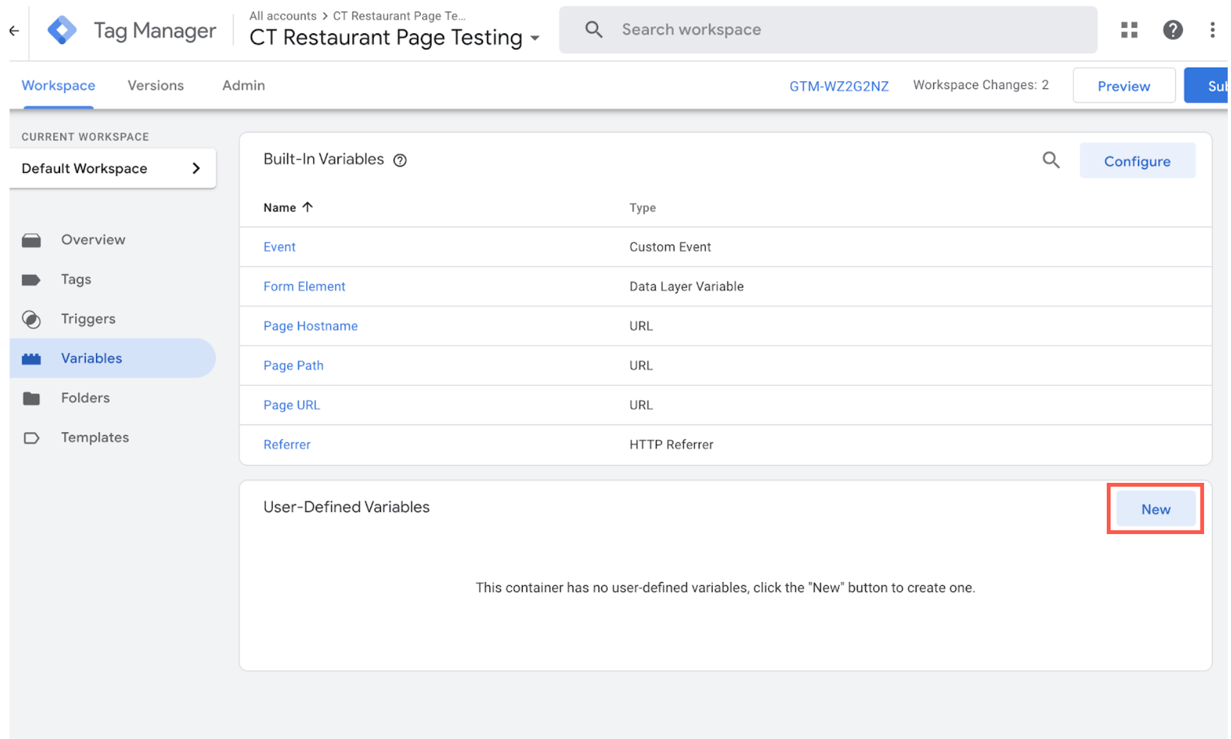Click the search magnifier in top bar
Viewport: 1231px width, 739px height.
click(x=594, y=29)
